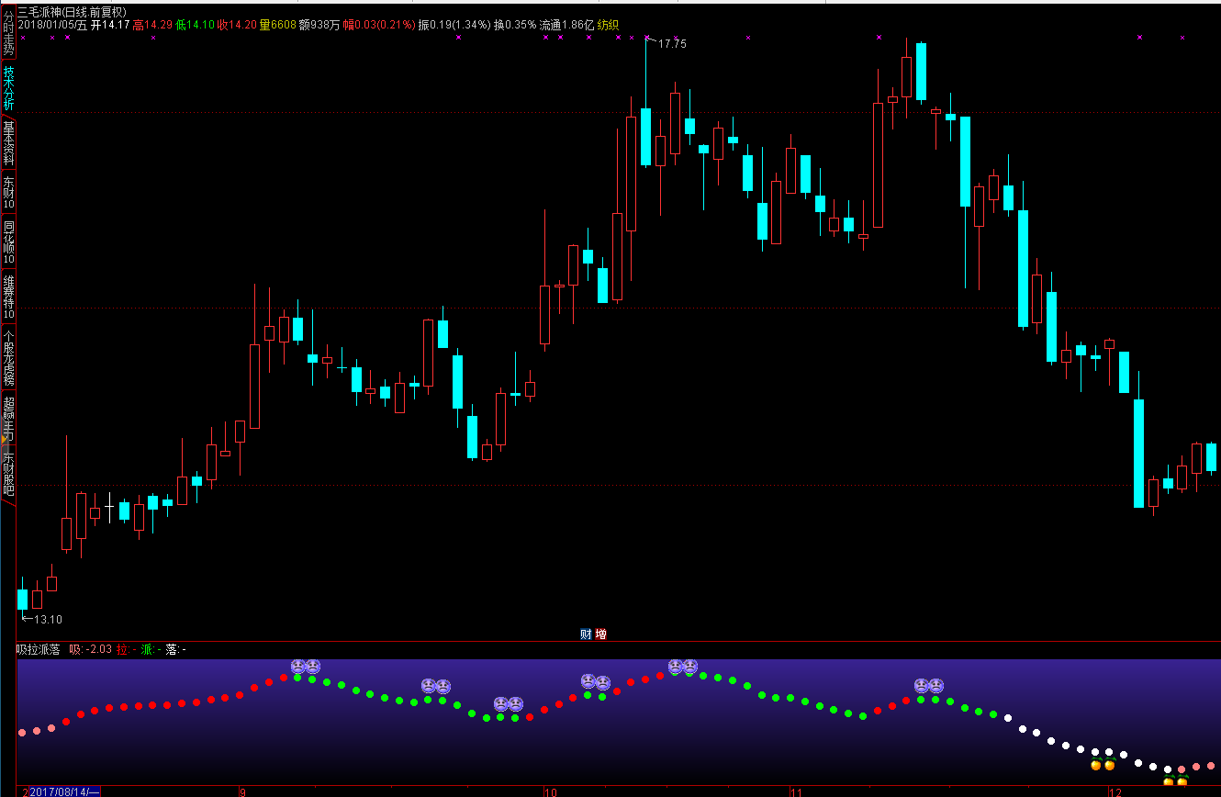Click the date 2018/01/05/五 in the header
This screenshot has height=797, width=1221.
point(52,25)
